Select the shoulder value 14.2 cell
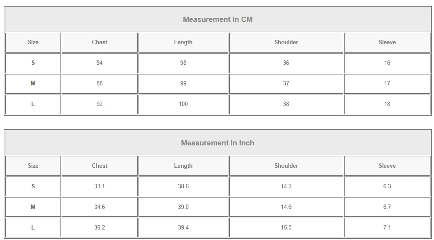The width and height of the screenshot is (434, 240). pyautogui.click(x=286, y=187)
